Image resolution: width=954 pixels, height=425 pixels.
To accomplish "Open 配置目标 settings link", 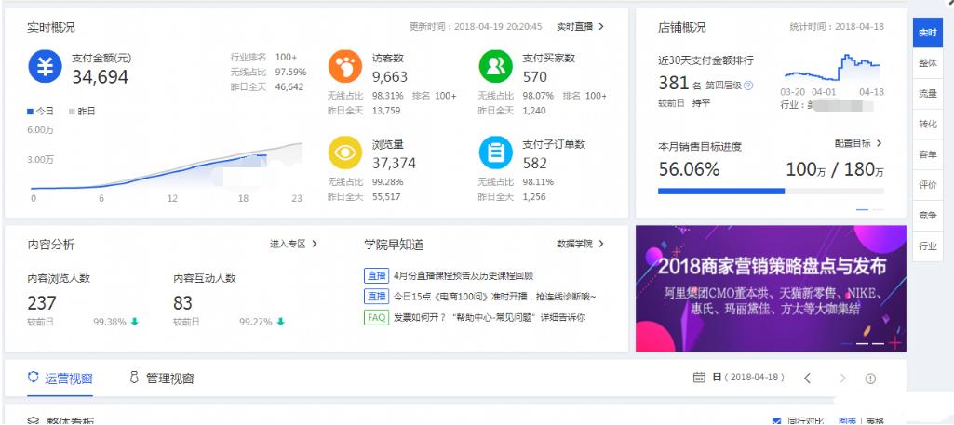I will 858,143.
